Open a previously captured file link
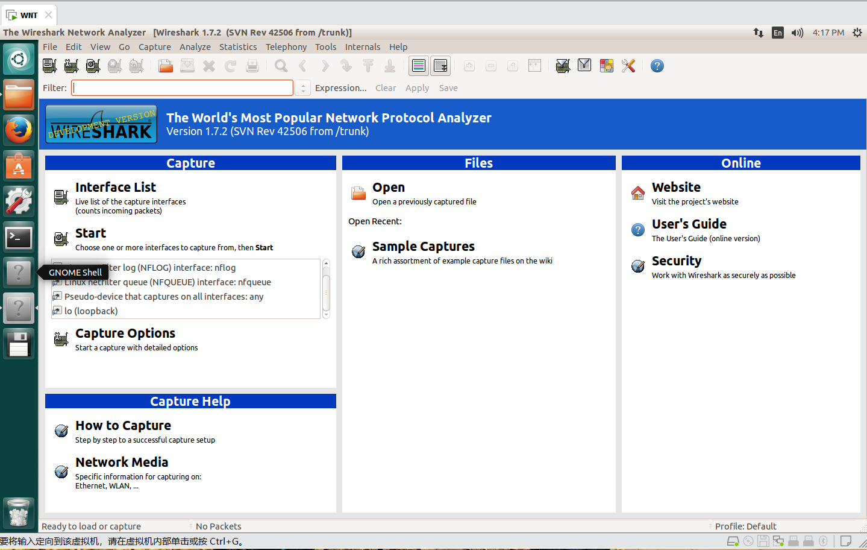867x550 pixels. [x=389, y=188]
